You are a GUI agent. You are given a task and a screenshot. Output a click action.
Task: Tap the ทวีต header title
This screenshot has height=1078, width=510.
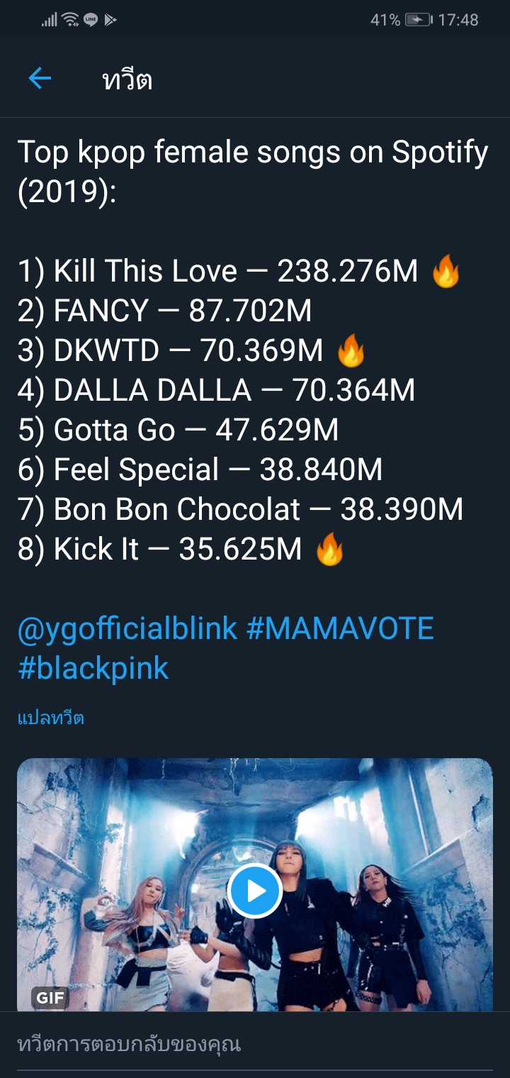tap(127, 80)
